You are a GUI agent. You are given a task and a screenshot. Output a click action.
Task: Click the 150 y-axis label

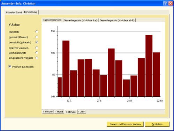point(53,31)
